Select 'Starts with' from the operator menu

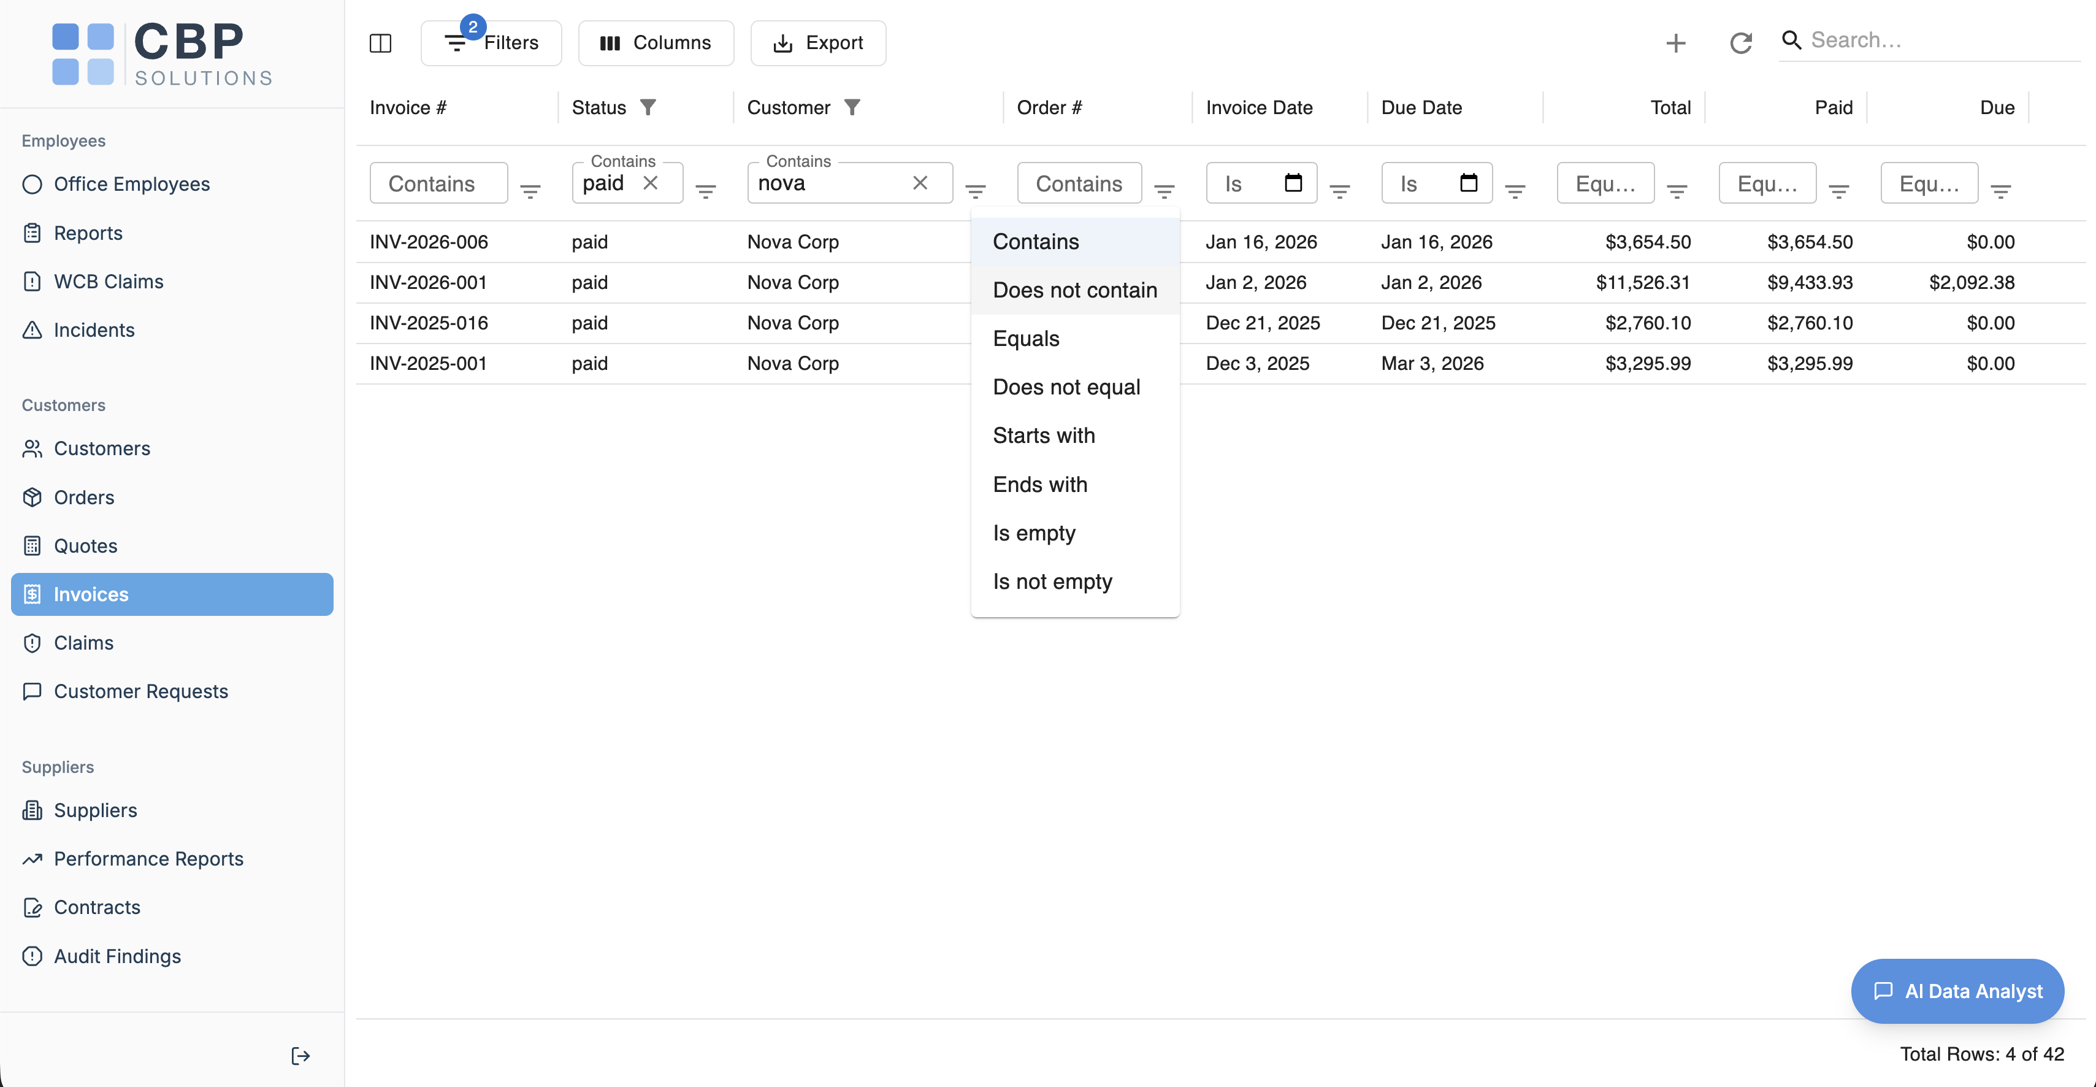pos(1044,436)
